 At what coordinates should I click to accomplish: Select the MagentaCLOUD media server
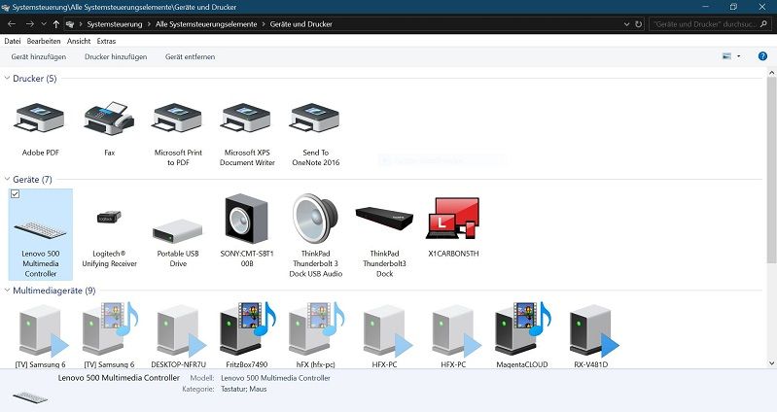[x=522, y=329]
